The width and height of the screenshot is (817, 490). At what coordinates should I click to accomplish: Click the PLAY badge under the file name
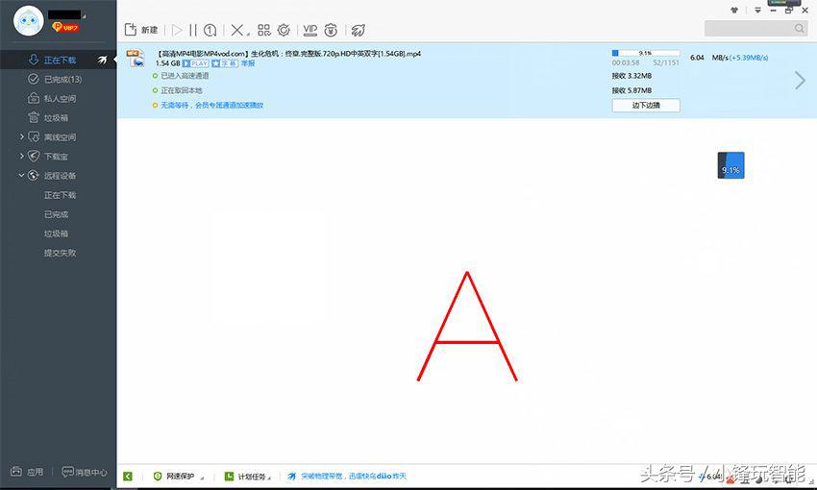point(195,63)
